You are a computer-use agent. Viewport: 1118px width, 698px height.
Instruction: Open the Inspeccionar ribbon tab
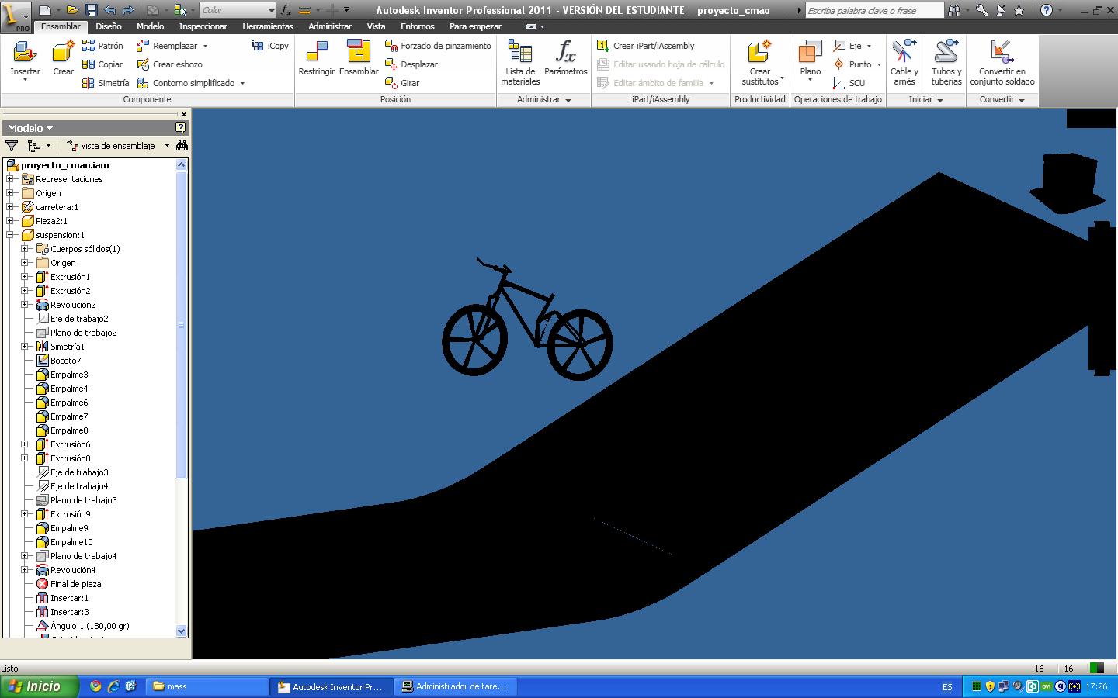pyautogui.click(x=203, y=26)
